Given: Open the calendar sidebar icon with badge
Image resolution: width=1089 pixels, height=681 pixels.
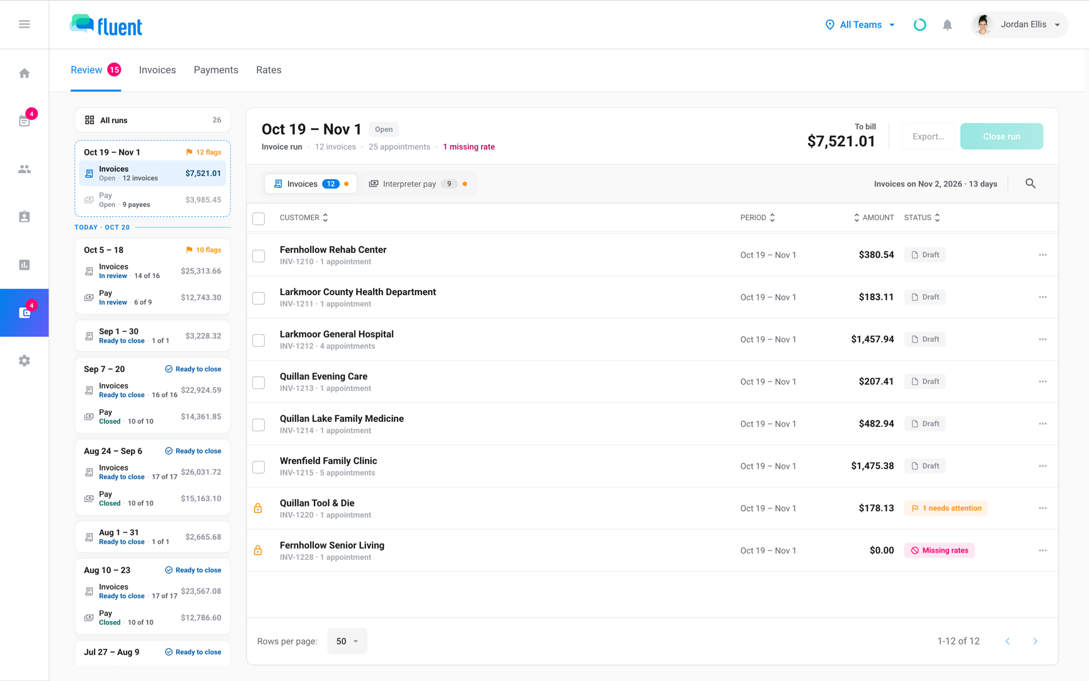Looking at the screenshot, I should tap(25, 120).
